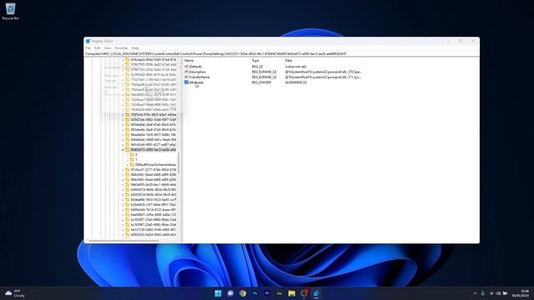This screenshot has height=300, width=534.
Task: Open the File menu
Action: coord(88,48)
